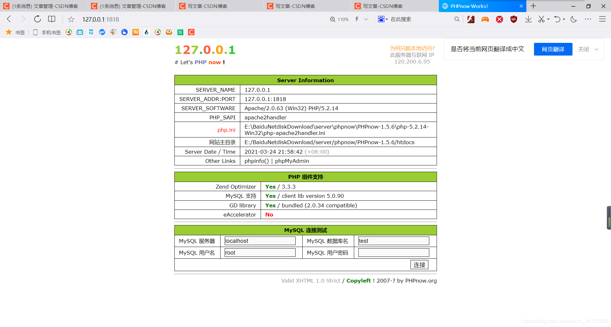This screenshot has width=611, height=327.
Task: Open 为何只能本地访问? link
Action: pyautogui.click(x=412, y=48)
